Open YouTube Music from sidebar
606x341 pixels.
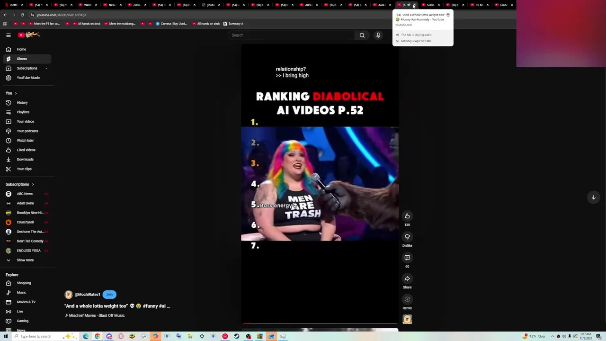click(x=26, y=78)
